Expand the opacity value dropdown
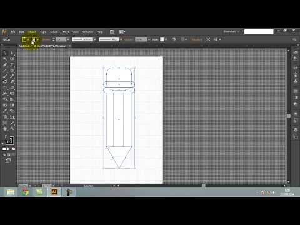 pyautogui.click(x=149, y=39)
